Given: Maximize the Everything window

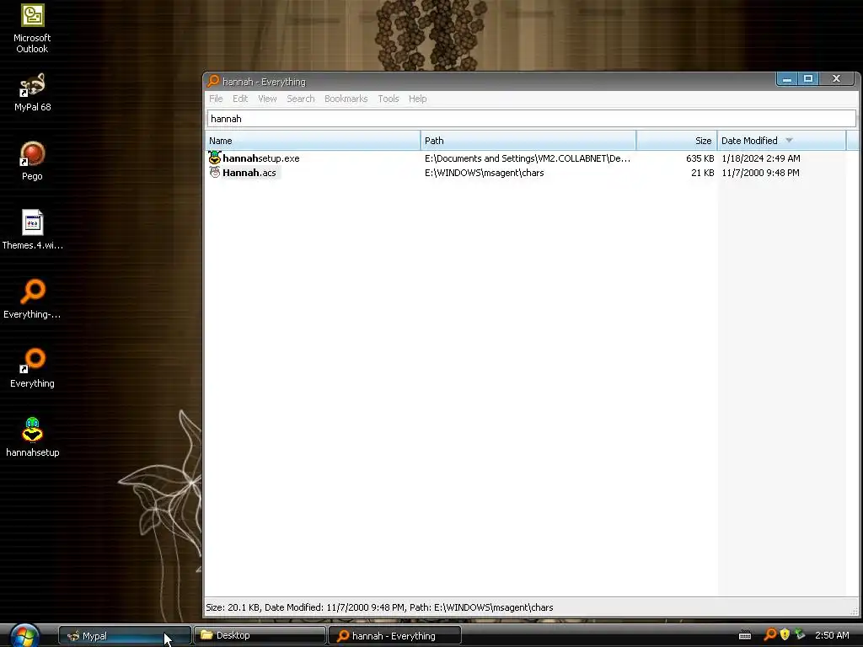Looking at the screenshot, I should tap(808, 78).
